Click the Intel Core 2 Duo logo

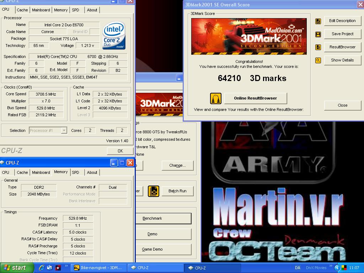point(114,35)
